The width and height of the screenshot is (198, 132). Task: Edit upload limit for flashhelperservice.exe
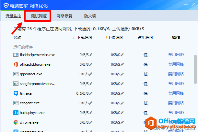122,55
